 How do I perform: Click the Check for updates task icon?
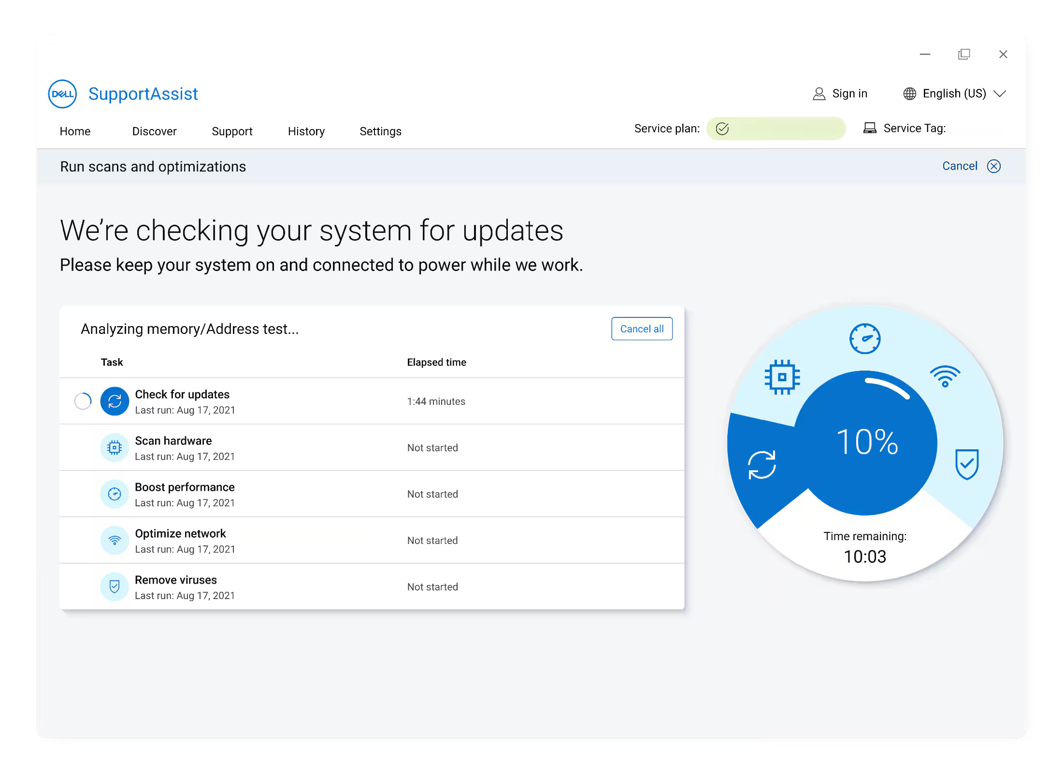coord(115,401)
